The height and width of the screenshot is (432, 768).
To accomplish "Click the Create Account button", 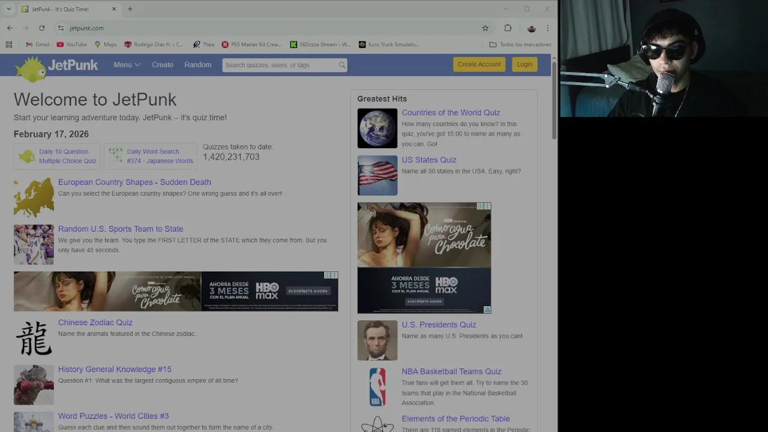I will click(479, 64).
